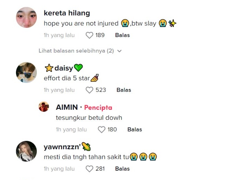Tap Balas under yawnnzzn's comment
Image resolution: width=225 pixels, height=180 pixels.
click(x=122, y=169)
